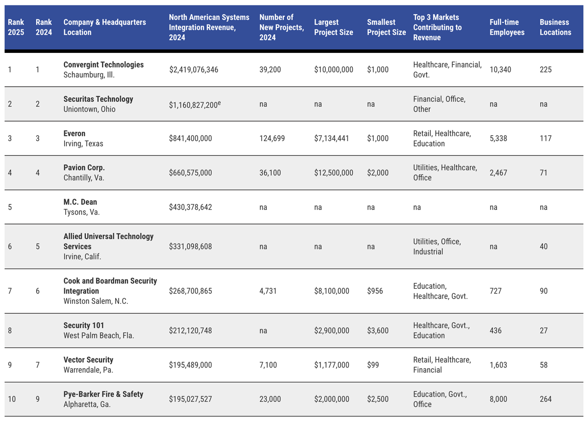Click West Palm Beach, Fla. location
Screen dimensions: 588x423
coord(99,336)
